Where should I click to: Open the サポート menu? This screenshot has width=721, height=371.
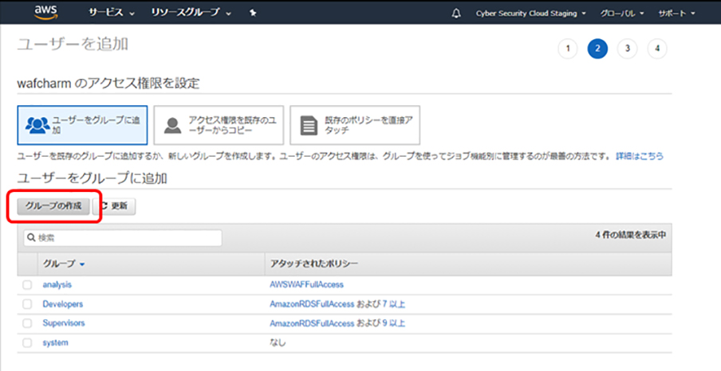[676, 14]
